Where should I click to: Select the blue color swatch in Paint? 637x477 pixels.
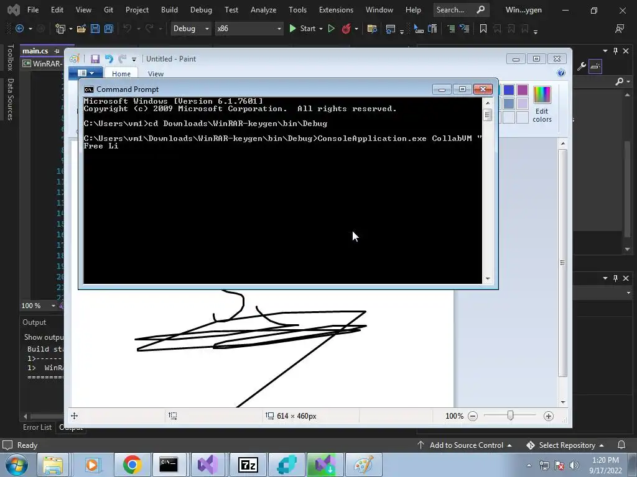coord(509,89)
